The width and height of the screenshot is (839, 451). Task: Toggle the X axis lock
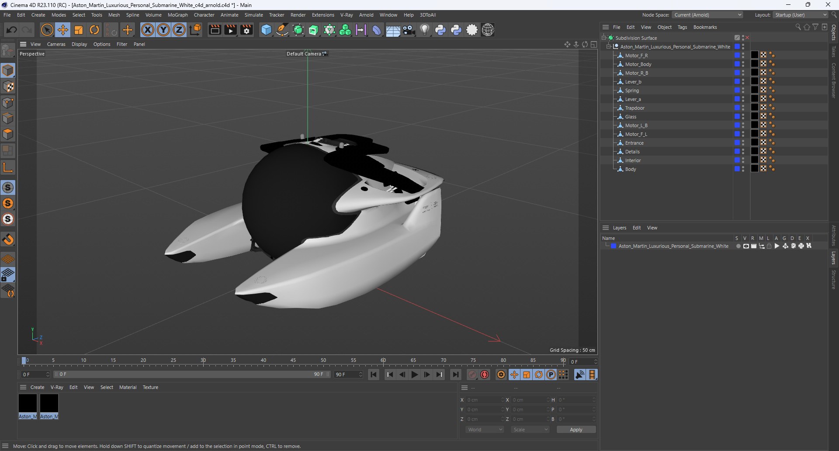pos(148,30)
